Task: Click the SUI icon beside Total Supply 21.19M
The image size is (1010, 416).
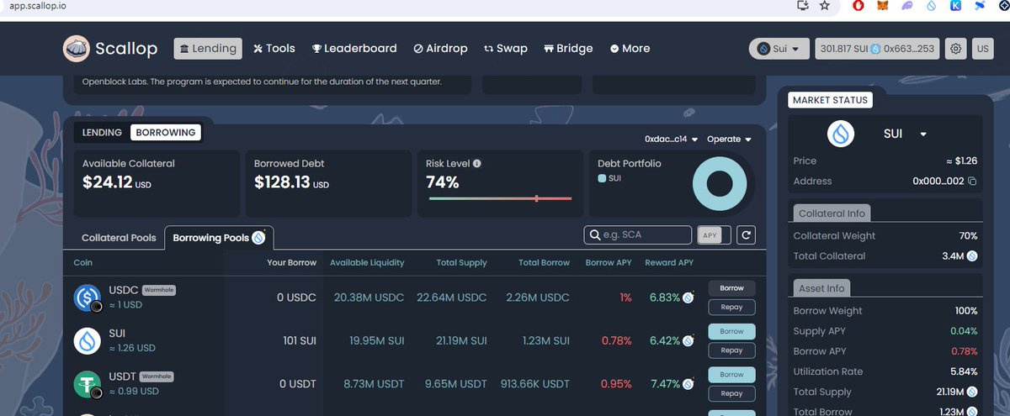Action: pyautogui.click(x=972, y=392)
